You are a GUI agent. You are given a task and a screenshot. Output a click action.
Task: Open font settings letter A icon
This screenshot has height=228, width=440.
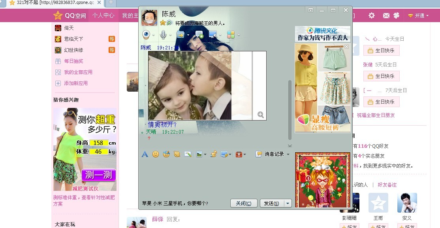point(145,154)
